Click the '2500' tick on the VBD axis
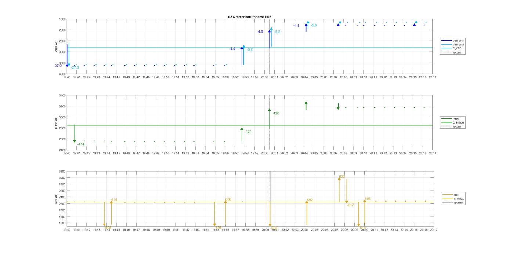Screen dimensions: 514x254 click(62, 41)
